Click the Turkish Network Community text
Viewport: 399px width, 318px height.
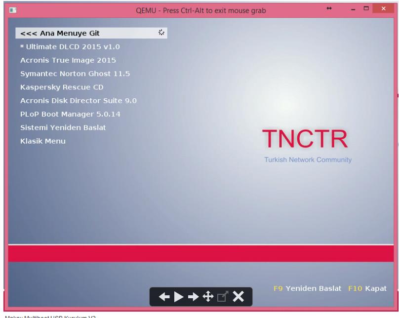click(308, 160)
